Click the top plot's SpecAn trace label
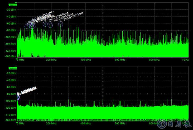193x130 pixels. pos(13,5)
